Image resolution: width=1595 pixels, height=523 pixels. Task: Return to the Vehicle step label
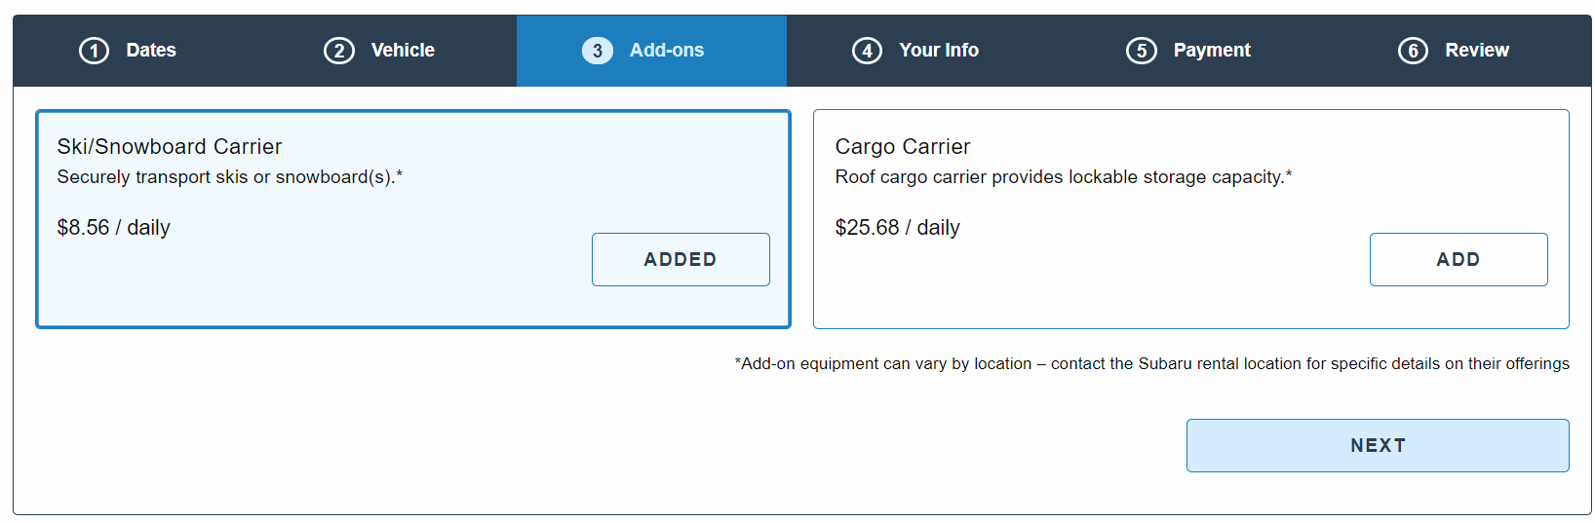click(403, 51)
